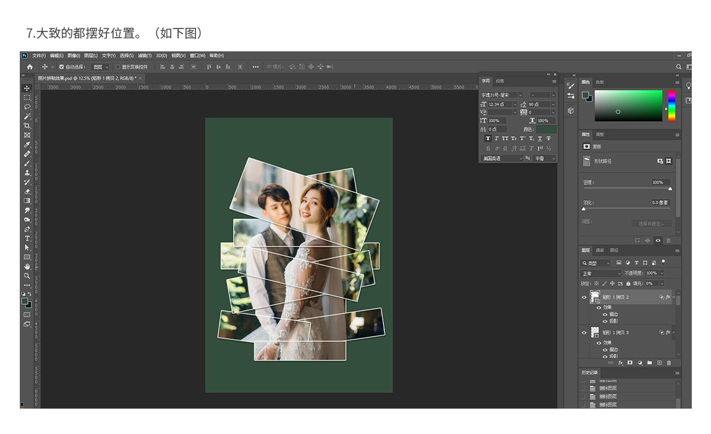
Task: Click the delete layer trash icon
Action: coord(669,363)
